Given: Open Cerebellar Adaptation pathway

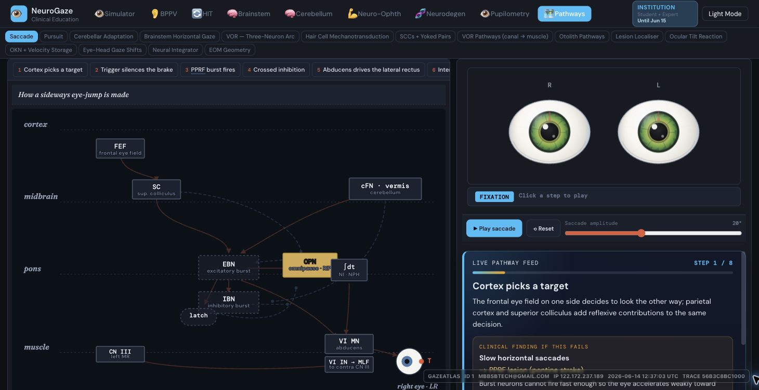Looking at the screenshot, I should pyautogui.click(x=103, y=36).
